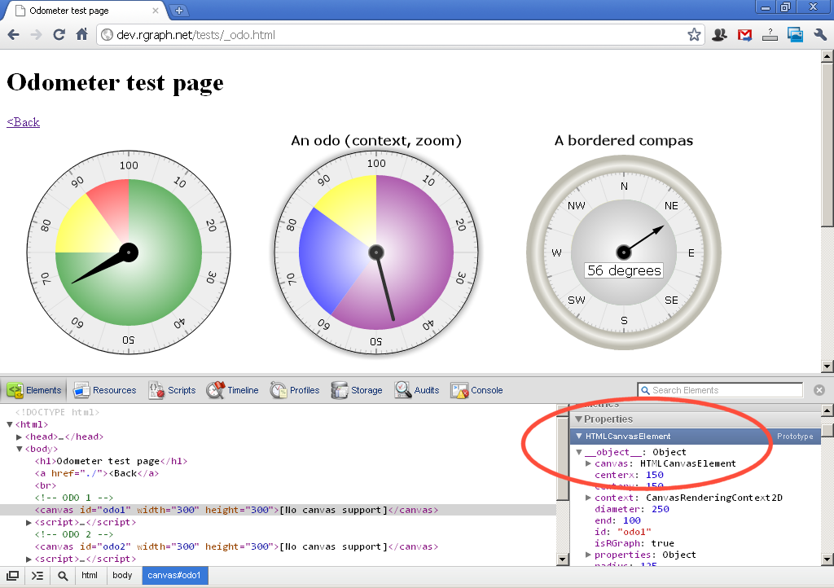834x588 pixels.
Task: Click the magnifier icon in DevTools status bar
Action: [63, 576]
